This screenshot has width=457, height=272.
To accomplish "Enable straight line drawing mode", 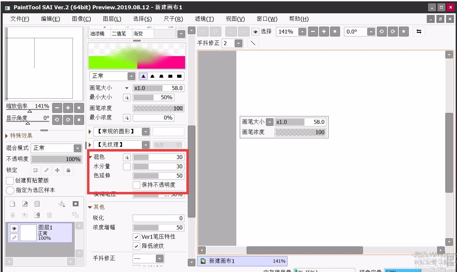I will tap(253, 43).
